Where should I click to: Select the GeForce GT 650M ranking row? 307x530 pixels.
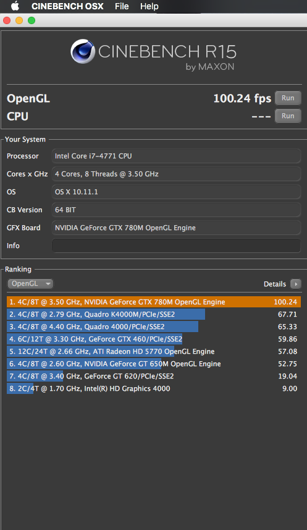pyautogui.click(x=154, y=364)
